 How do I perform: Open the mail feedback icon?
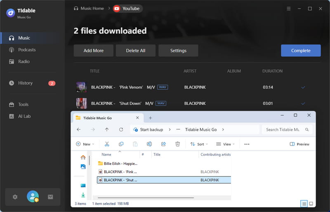50,197
